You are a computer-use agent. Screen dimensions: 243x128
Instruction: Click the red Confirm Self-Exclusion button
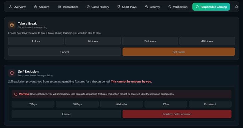tap(177, 114)
